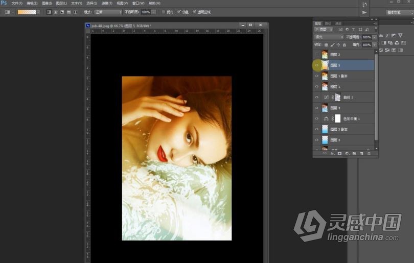Create a new group folder icon
This screenshot has width=414, height=263.
tap(354, 154)
